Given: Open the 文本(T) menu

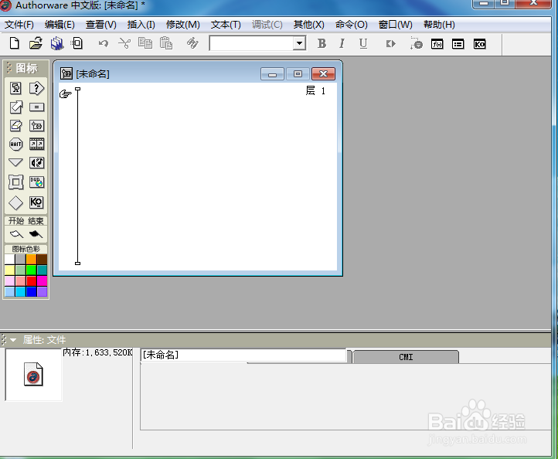Looking at the screenshot, I should pyautogui.click(x=226, y=25).
